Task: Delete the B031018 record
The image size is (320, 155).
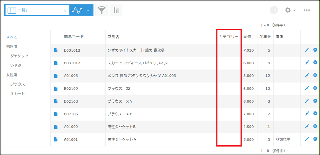Action: pyautogui.click(x=315, y=50)
